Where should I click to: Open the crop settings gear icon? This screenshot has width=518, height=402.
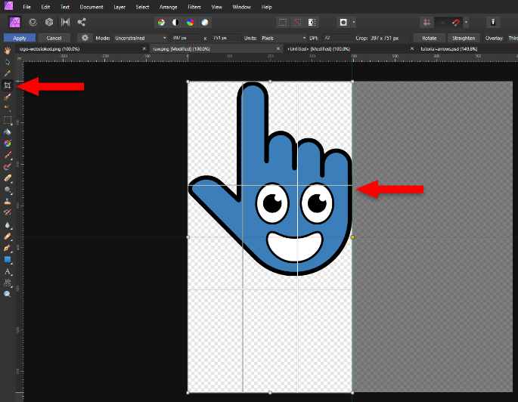tap(85, 37)
